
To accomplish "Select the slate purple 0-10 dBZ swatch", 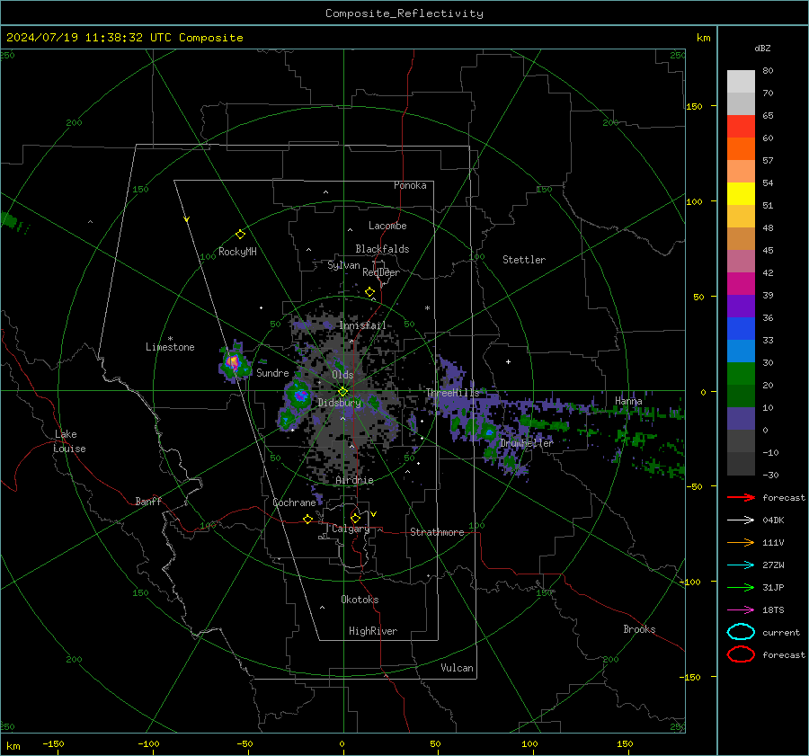I will coord(741,419).
